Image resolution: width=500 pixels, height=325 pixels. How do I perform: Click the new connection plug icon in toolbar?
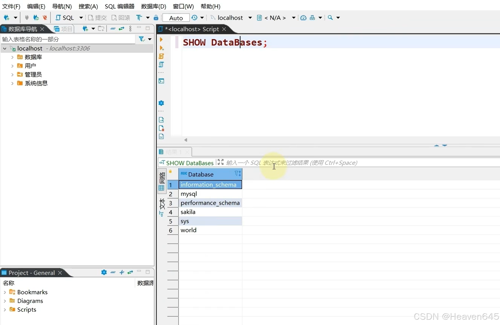7,18
